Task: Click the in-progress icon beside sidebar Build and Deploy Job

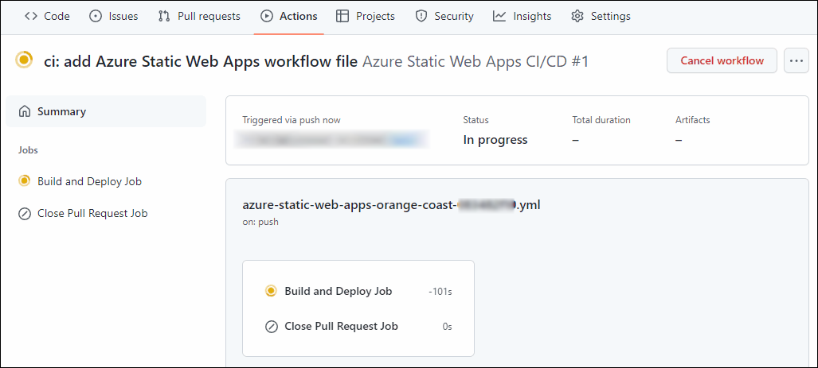Action: point(24,181)
